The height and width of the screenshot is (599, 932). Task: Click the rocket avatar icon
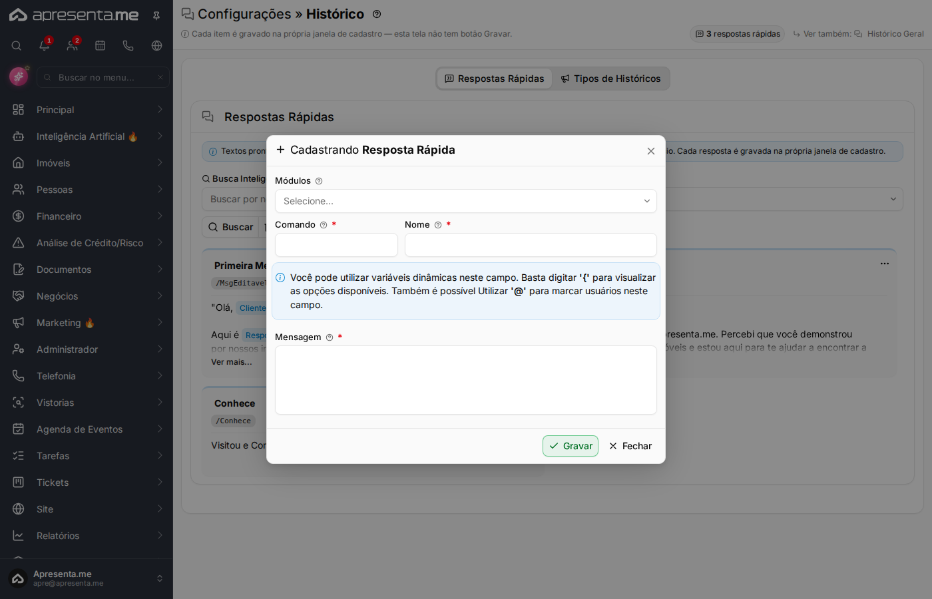[x=19, y=77]
